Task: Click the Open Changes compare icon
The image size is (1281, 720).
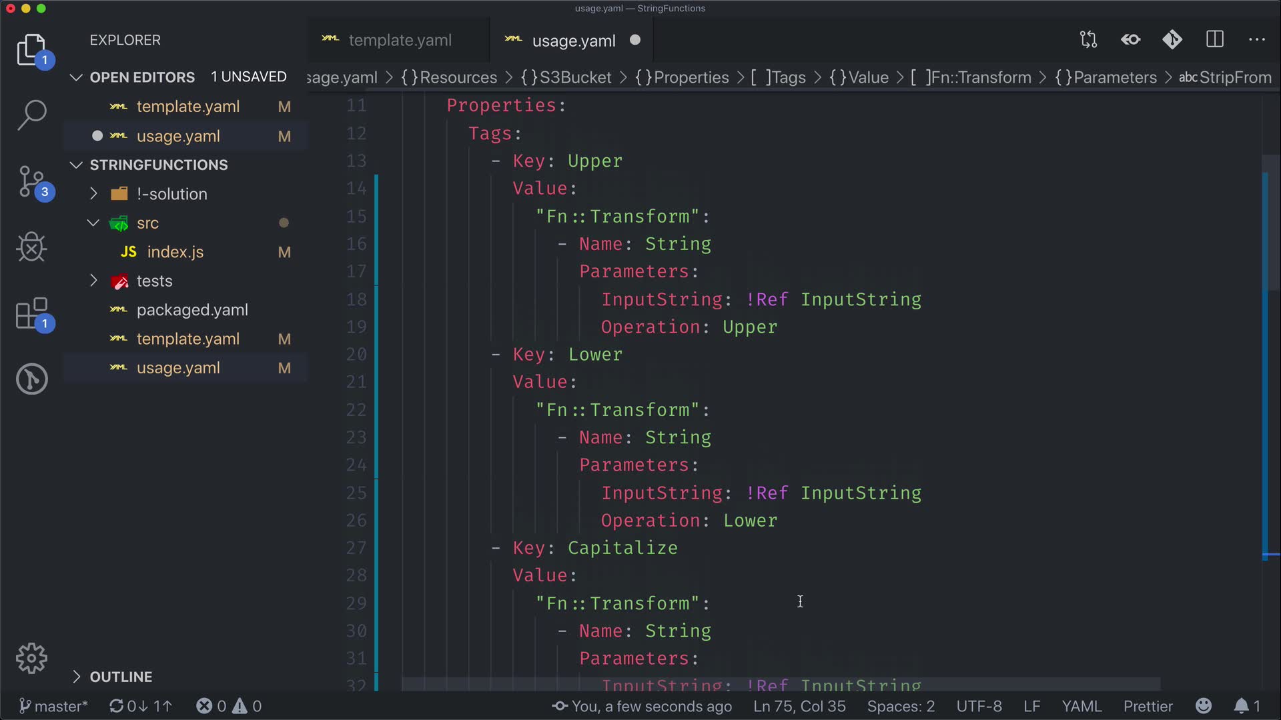Action: click(1088, 40)
